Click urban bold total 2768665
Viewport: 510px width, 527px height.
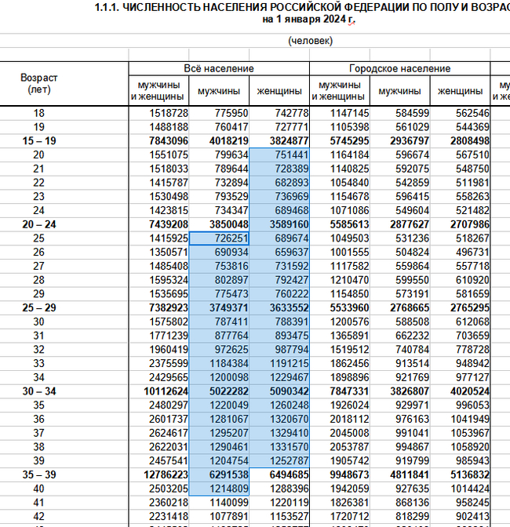(x=399, y=308)
